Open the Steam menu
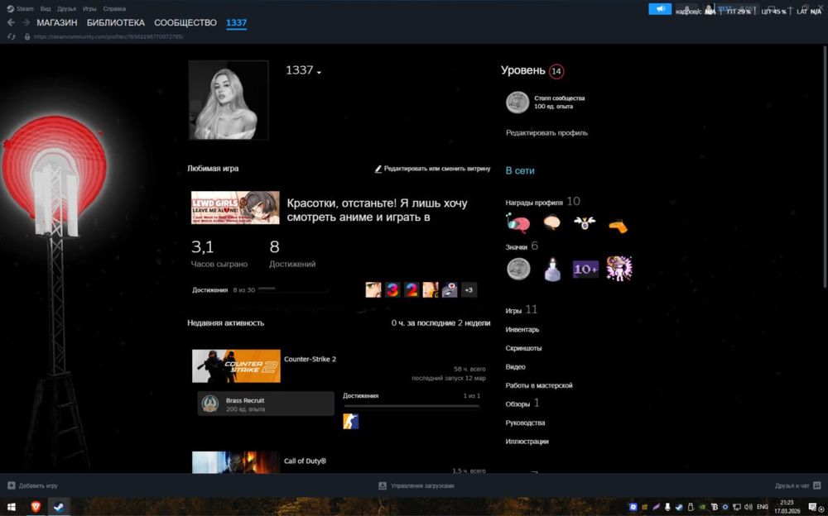The width and height of the screenshot is (828, 516). (25, 9)
